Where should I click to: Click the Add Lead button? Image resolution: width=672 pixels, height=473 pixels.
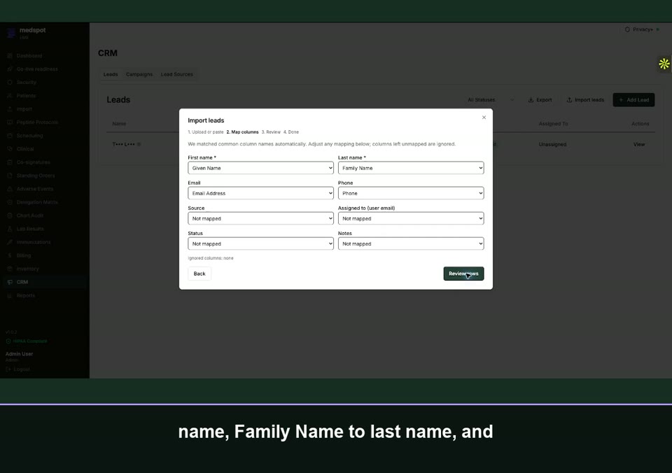point(633,100)
